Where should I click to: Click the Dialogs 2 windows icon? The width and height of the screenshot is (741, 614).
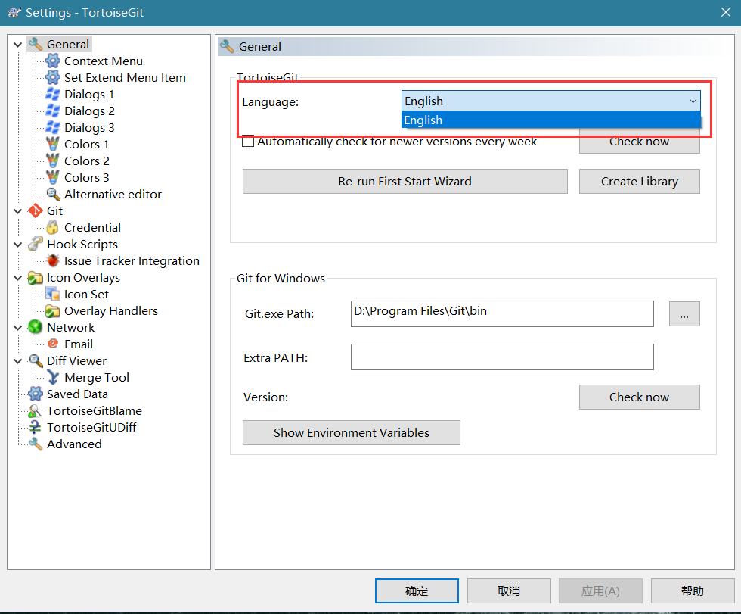pyautogui.click(x=53, y=111)
